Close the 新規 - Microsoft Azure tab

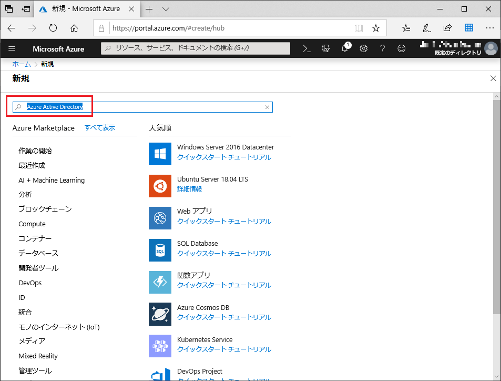(131, 9)
